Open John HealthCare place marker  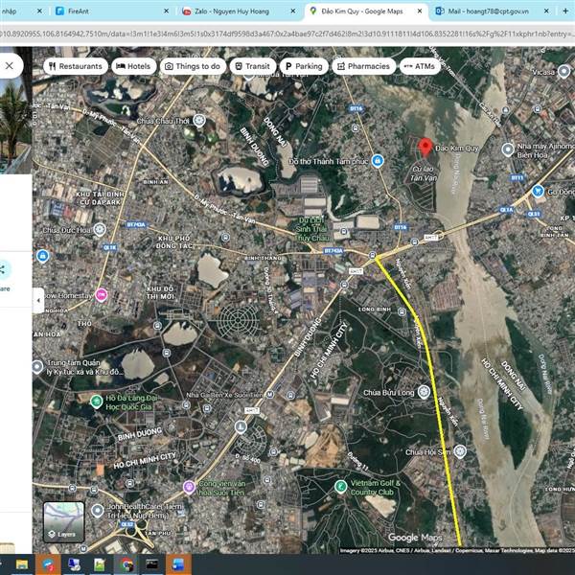pyautogui.click(x=97, y=511)
